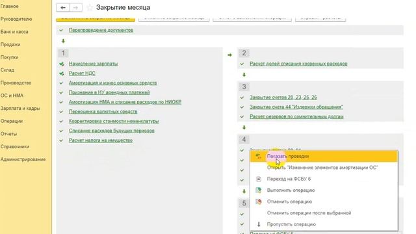Click checkmark icon beside Переоценка валютных средств
416x234 pixels.
click(x=61, y=112)
